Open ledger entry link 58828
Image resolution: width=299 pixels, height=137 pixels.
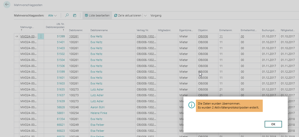(x=61, y=107)
